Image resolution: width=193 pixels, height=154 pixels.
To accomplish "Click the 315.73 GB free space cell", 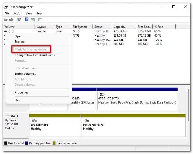I will (144, 31).
